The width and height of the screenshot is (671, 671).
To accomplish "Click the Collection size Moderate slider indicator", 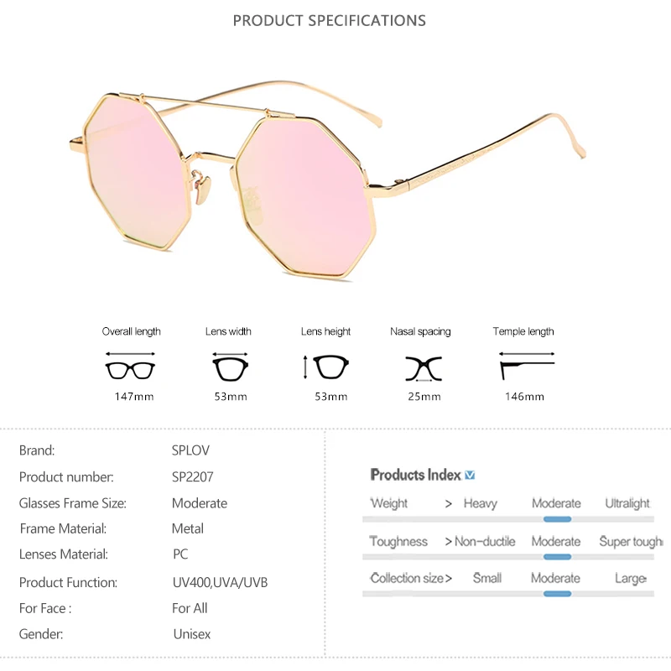I will pyautogui.click(x=556, y=594).
